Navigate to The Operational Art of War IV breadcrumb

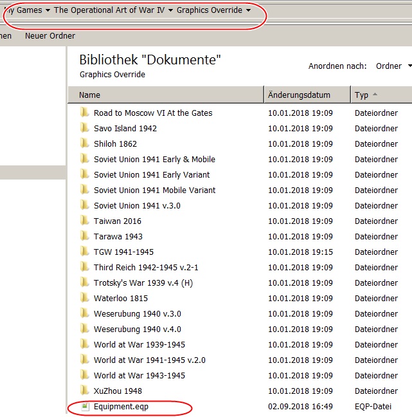109,10
